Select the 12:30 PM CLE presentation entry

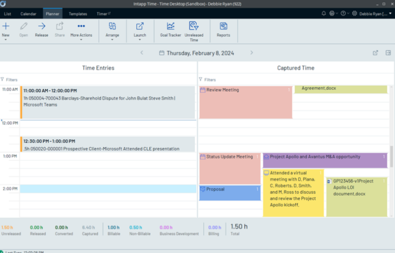[x=108, y=144]
